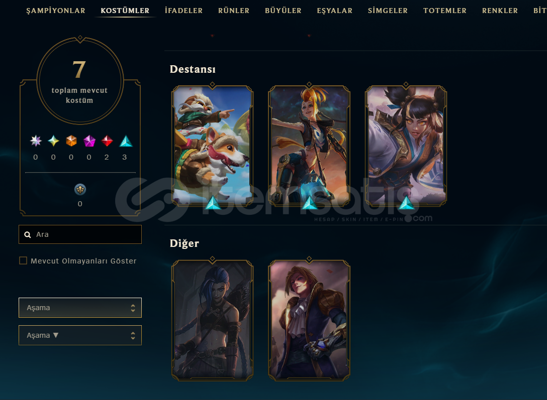Toggle Mevcut Olmayanları Göster checkbox
Screen dimensions: 547x400
23,261
